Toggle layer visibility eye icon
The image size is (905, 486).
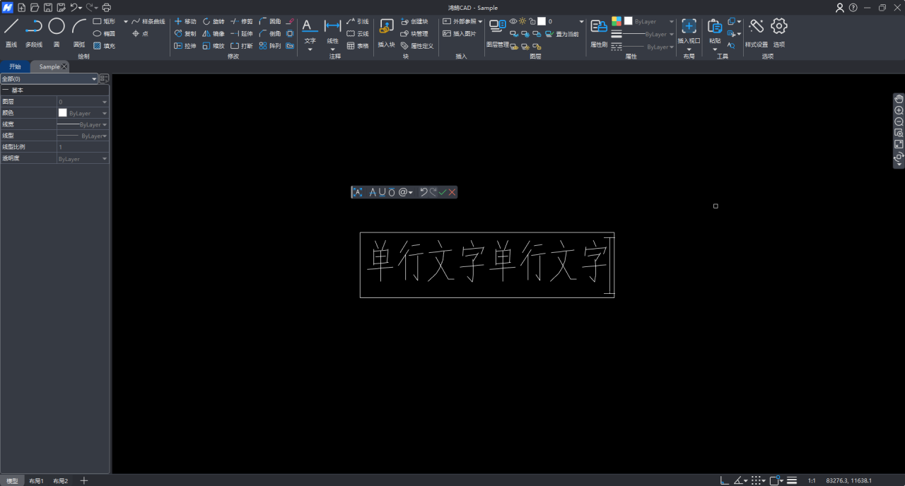513,21
